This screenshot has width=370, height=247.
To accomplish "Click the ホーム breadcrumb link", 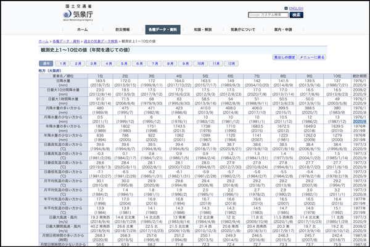I will point(43,41).
